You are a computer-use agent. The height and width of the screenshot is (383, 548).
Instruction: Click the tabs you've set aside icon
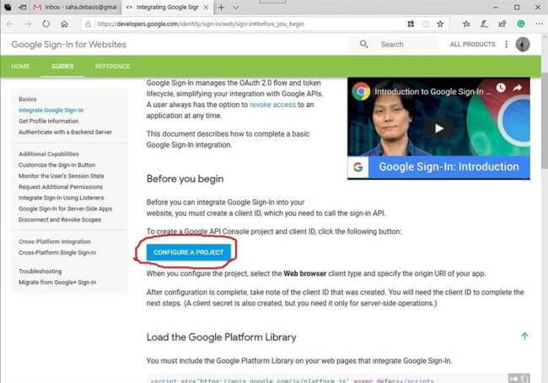[8, 8]
